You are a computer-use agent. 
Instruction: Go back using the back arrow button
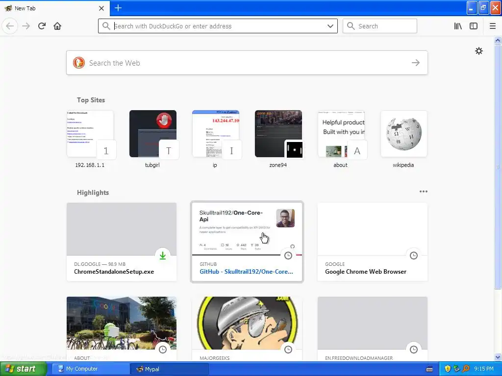pyautogui.click(x=10, y=26)
